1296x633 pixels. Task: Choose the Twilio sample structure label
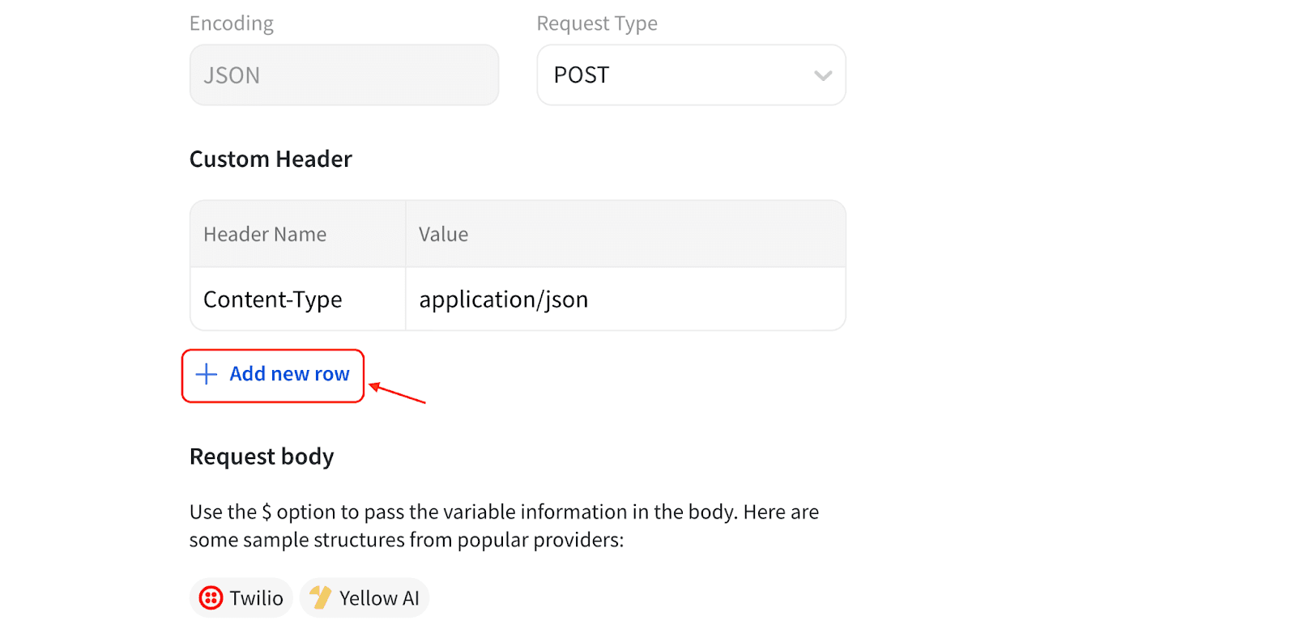[x=256, y=598]
